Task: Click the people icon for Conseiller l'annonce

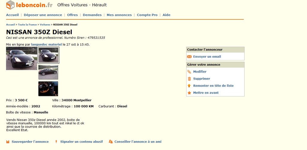Action: [111, 142]
